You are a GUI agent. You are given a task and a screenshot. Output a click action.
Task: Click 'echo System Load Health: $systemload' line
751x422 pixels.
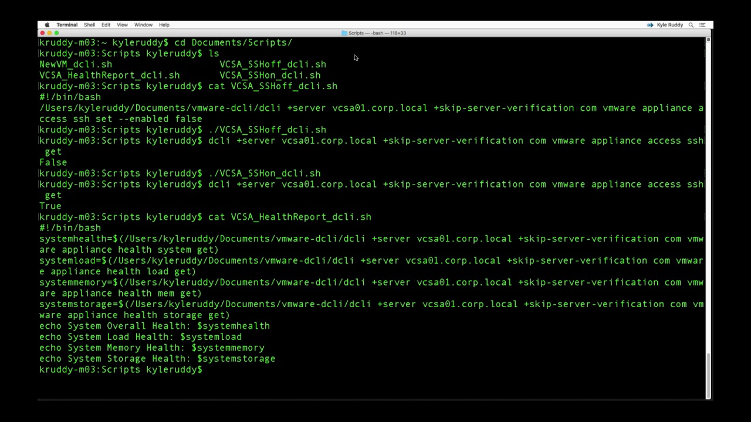(x=141, y=337)
